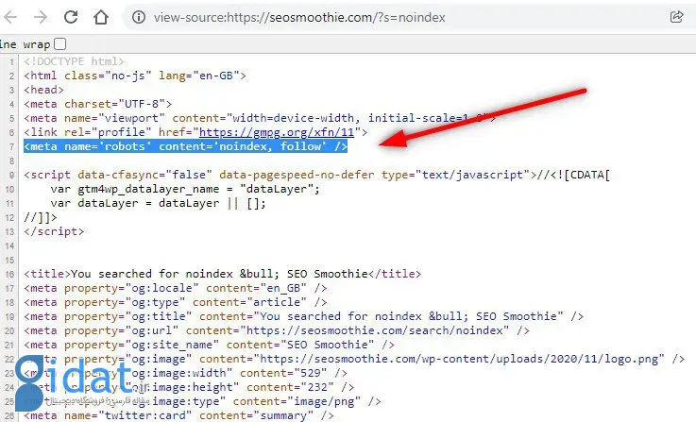Enable the line wrap checkbox

click(60, 43)
